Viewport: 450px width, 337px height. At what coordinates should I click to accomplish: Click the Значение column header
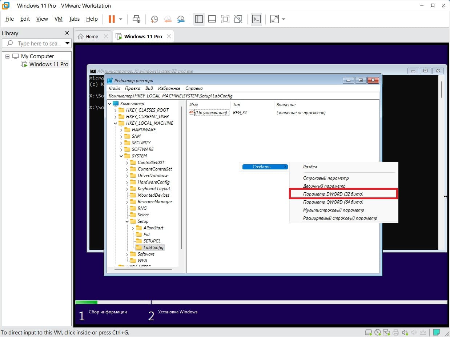tap(327, 105)
